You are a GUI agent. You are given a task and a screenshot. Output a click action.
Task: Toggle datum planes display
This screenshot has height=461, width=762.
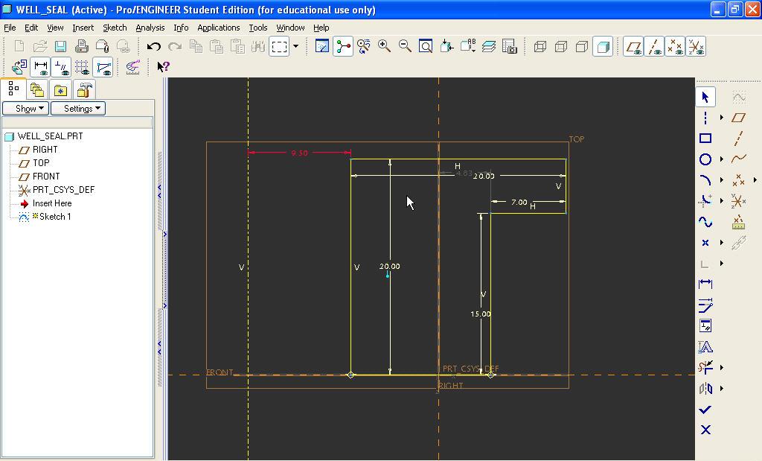[633, 47]
